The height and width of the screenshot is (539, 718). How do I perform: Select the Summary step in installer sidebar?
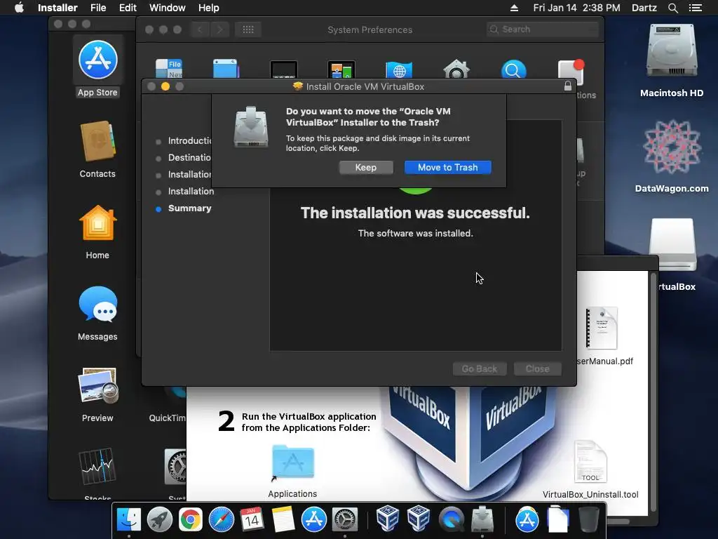point(189,208)
